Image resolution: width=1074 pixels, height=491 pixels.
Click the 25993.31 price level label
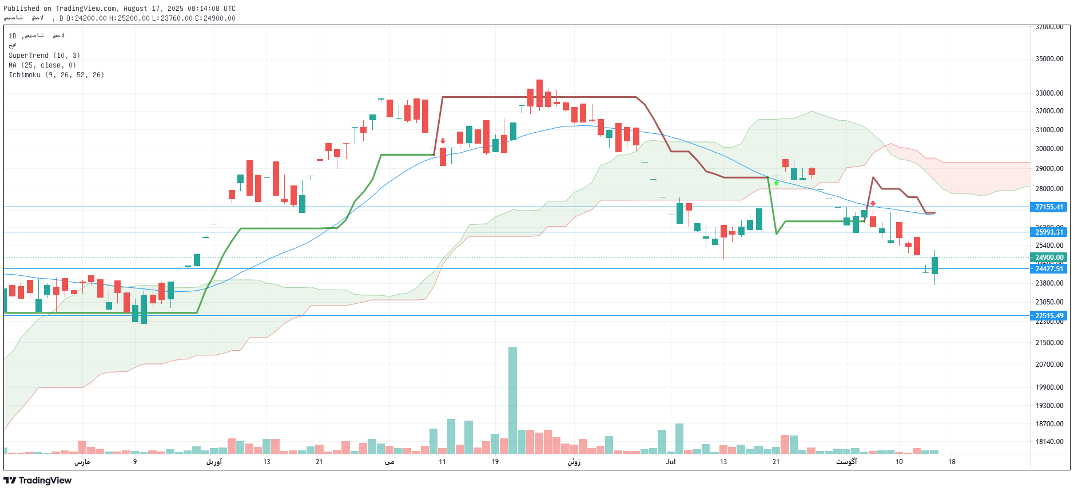tap(1049, 232)
